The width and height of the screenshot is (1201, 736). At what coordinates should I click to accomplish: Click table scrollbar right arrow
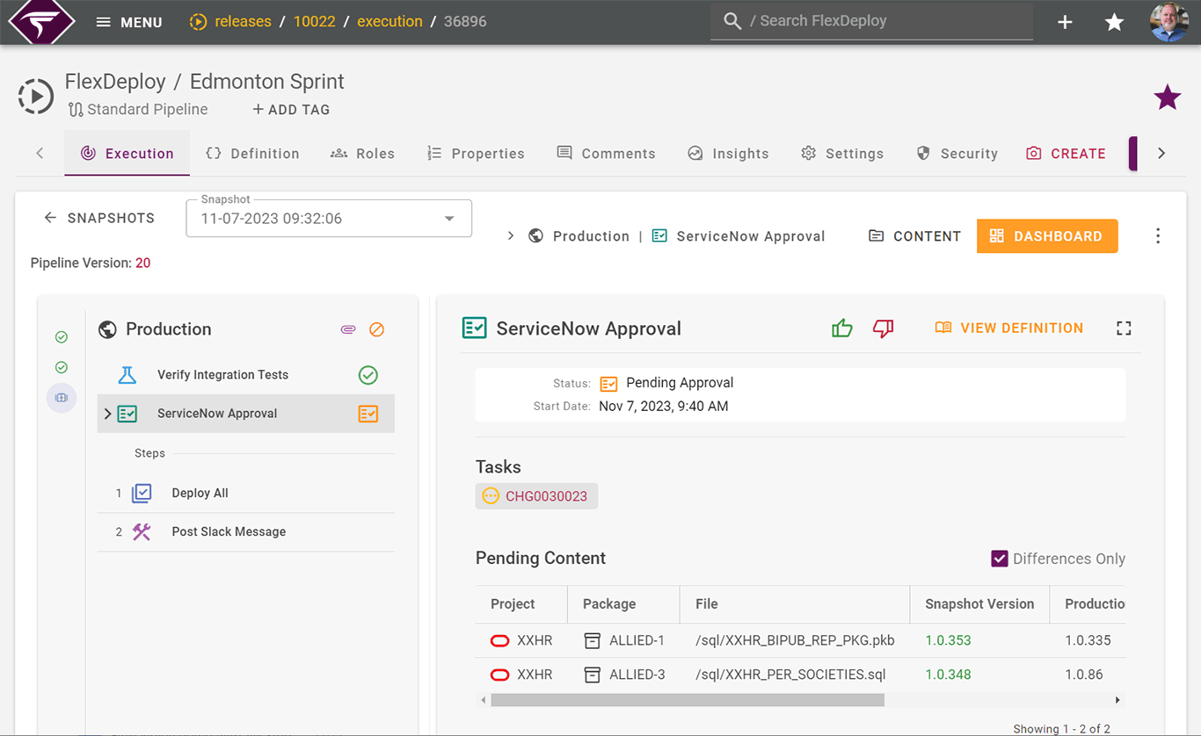[1117, 700]
